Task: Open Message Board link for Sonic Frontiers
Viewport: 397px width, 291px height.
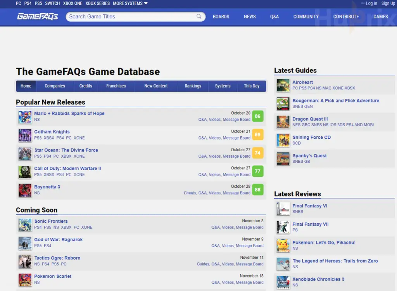Action: 250,227
